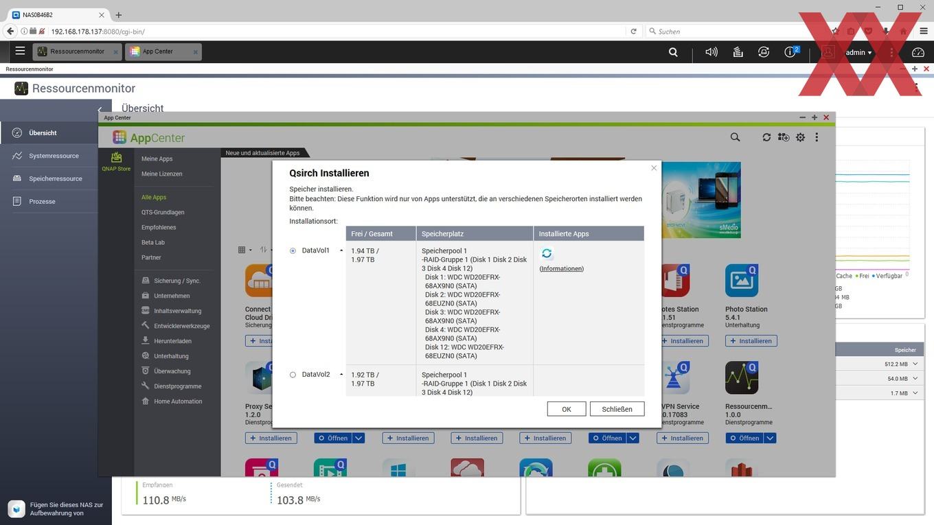Open the dashboard gauge icon

coord(918,52)
